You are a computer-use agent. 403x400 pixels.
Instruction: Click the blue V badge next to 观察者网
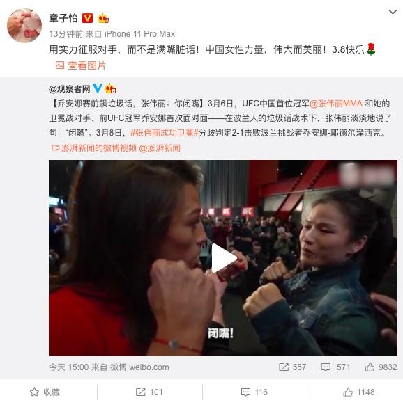(x=98, y=88)
